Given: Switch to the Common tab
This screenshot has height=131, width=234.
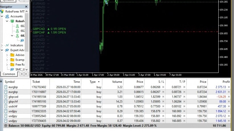Looking at the screenshot, I should 9,74.
